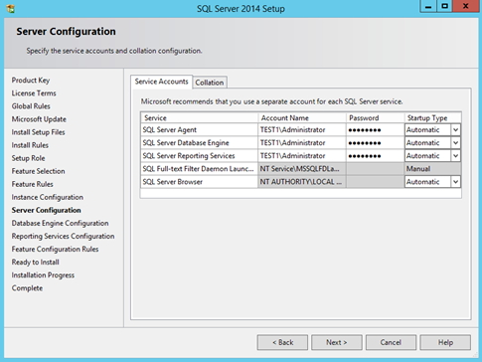Open Startup Type dropdown for SQL Server Browser

tap(455, 182)
